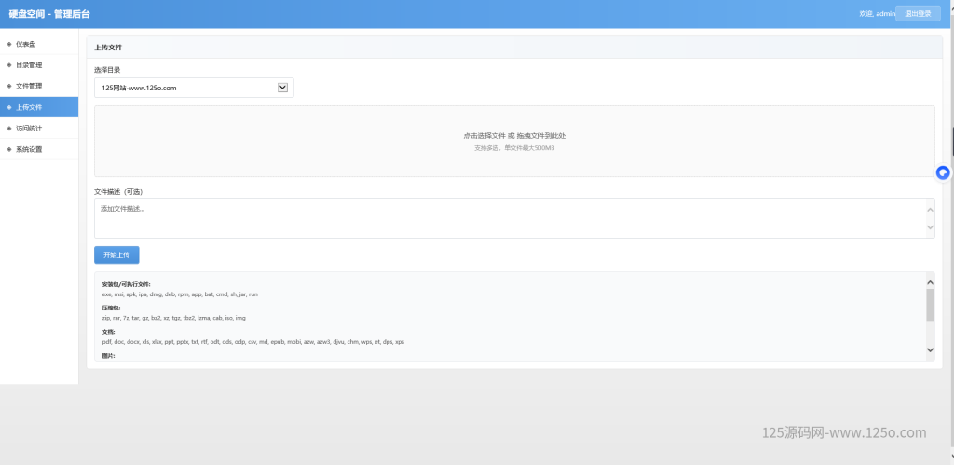Click the 点击选择文件 upload drop zone
This screenshot has width=954, height=465.
tap(514, 141)
